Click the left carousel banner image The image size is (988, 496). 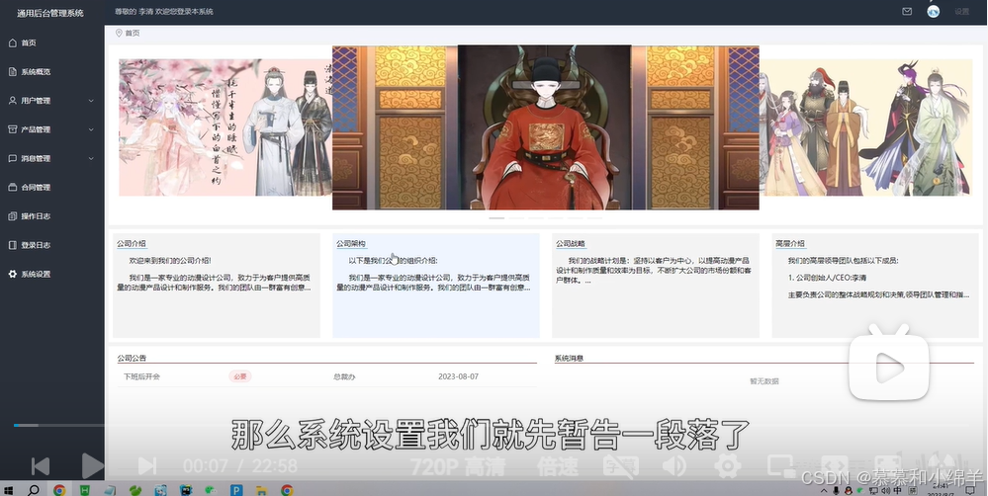[225, 127]
